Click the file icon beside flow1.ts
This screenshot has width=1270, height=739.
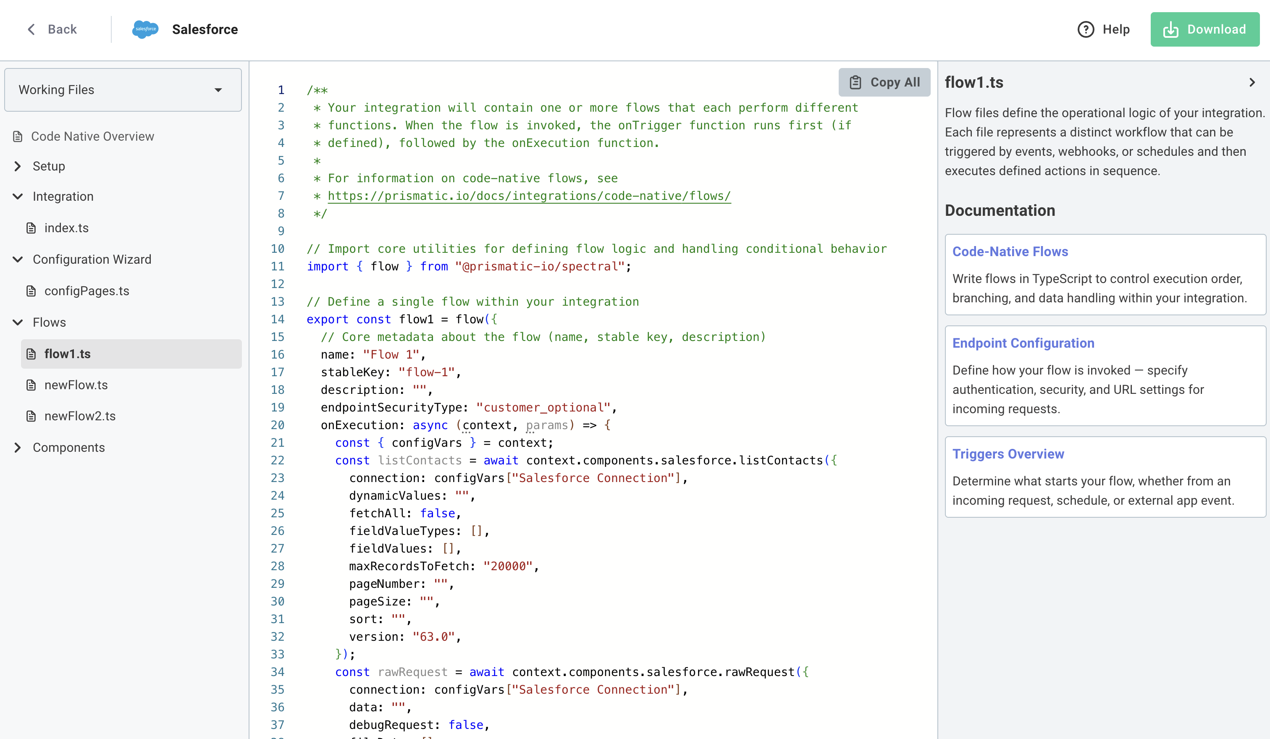[x=31, y=354]
